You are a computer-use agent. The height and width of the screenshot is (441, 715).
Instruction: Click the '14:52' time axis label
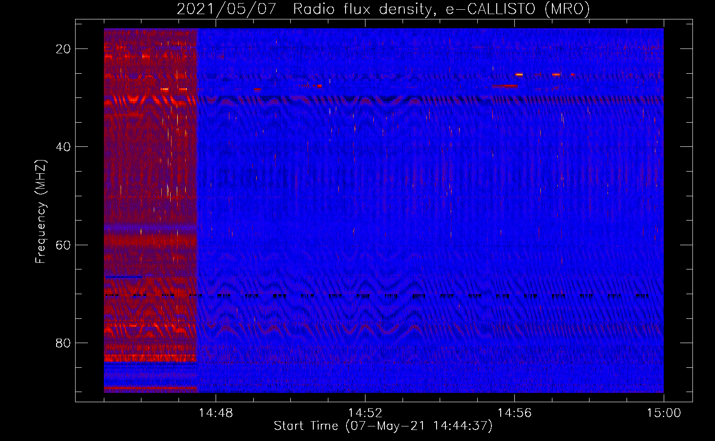pos(365,413)
